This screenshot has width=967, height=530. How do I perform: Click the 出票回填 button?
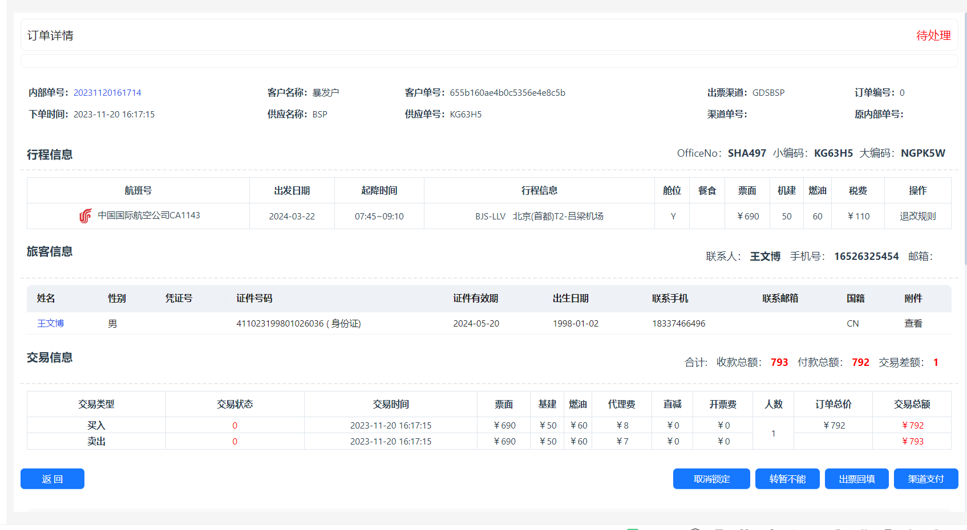[857, 479]
